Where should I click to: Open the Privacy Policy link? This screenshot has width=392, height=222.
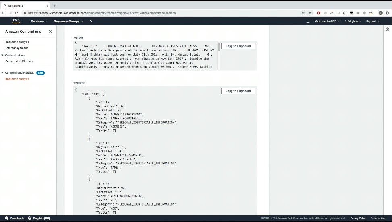click(358, 218)
